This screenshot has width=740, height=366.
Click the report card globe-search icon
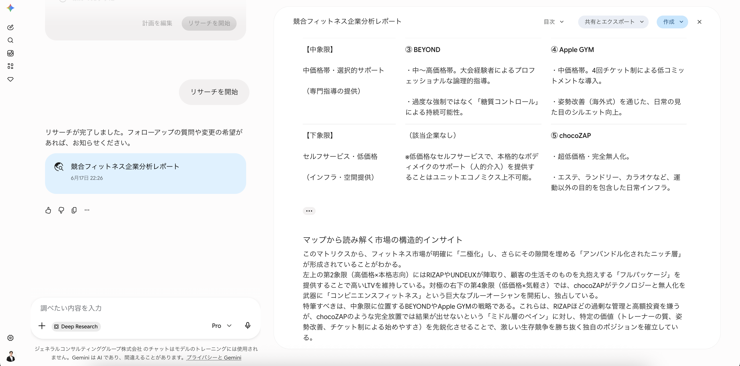coord(59,167)
